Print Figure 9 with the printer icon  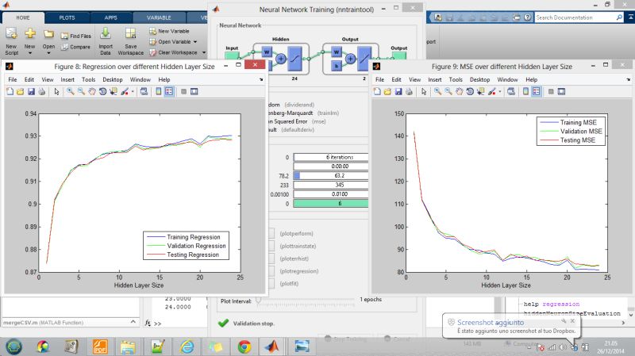click(x=409, y=92)
